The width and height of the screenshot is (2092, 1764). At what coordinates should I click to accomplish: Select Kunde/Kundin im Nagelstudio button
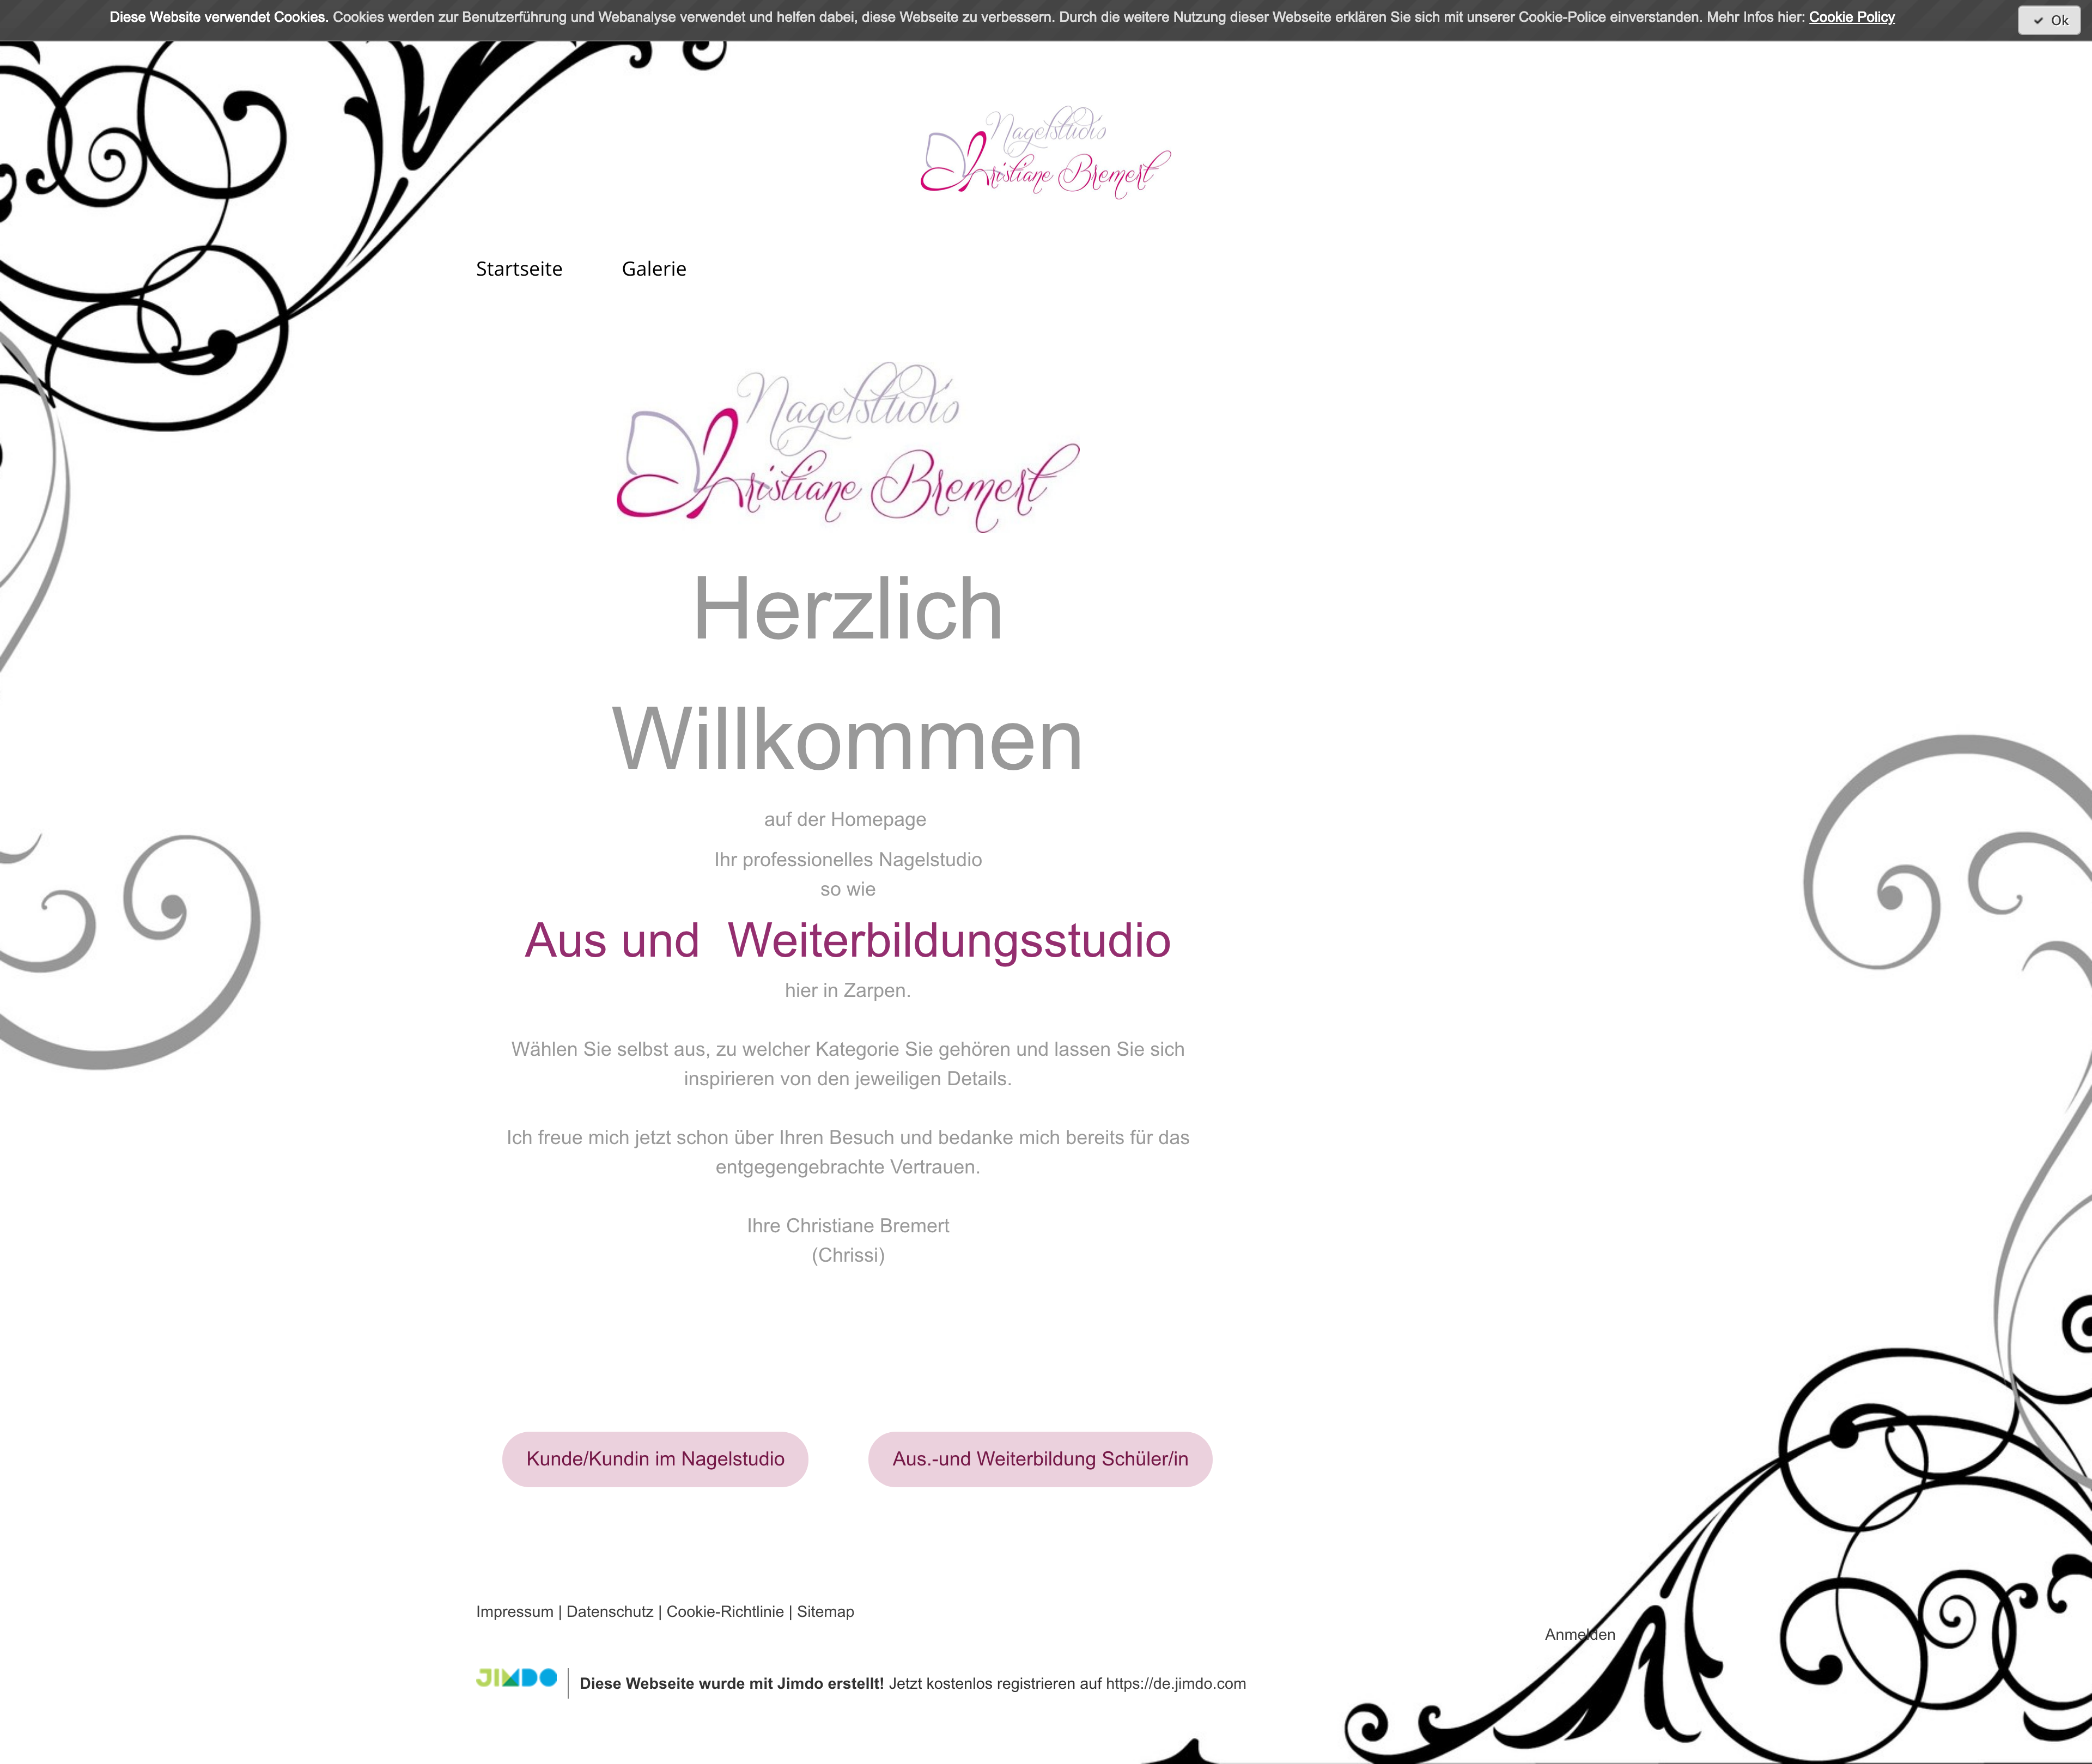click(655, 1459)
